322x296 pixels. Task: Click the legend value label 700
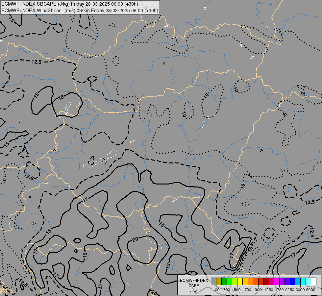pos(248,290)
